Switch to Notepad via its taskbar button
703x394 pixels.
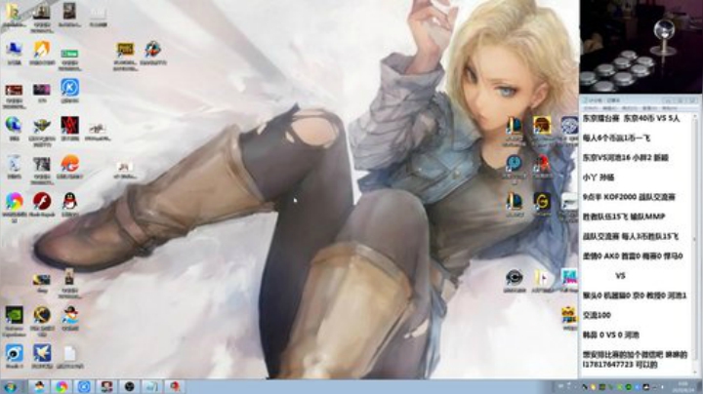click(x=151, y=386)
